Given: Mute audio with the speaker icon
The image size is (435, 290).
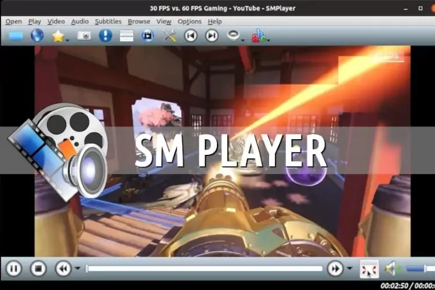Looking at the screenshot, I should coord(393,269).
